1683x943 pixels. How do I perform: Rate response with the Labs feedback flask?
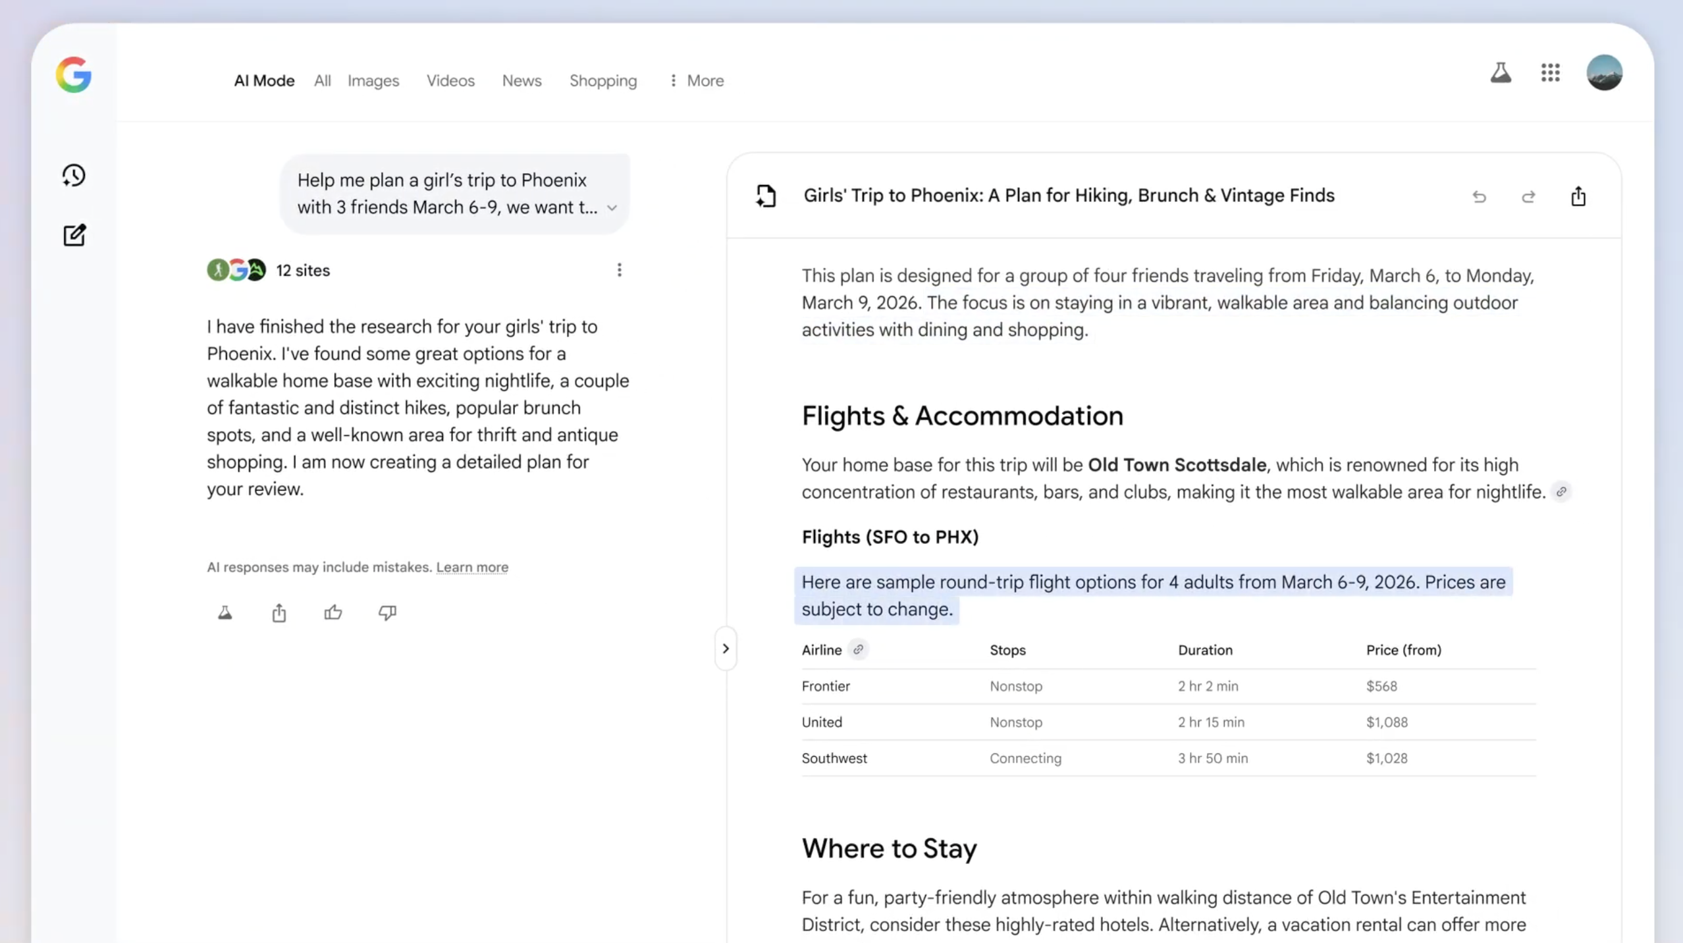point(225,612)
